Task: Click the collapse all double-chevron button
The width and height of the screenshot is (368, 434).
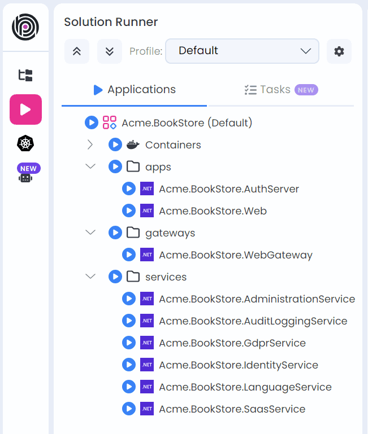Action: click(77, 51)
